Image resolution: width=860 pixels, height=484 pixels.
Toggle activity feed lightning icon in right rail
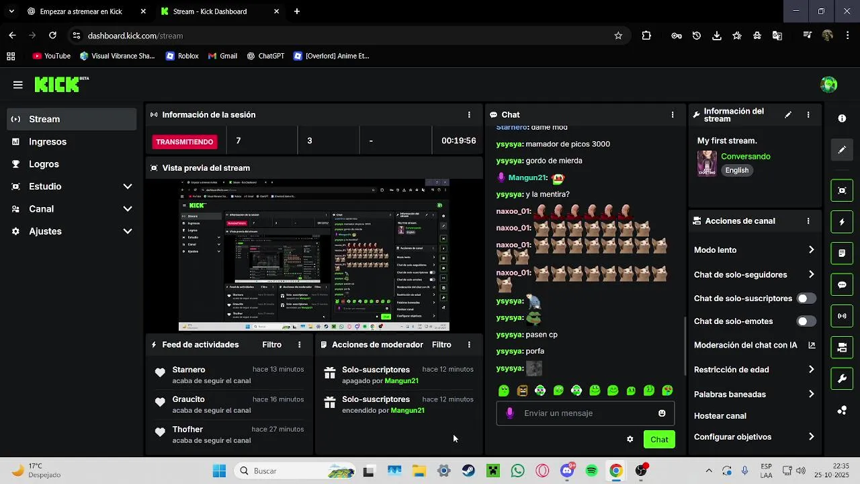point(842,222)
